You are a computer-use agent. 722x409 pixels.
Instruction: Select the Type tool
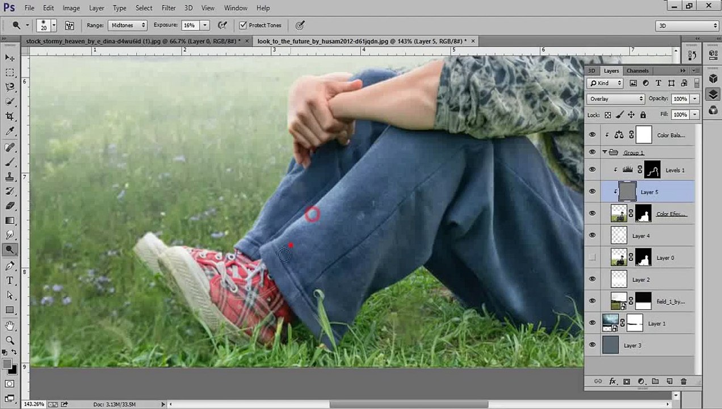(10, 281)
